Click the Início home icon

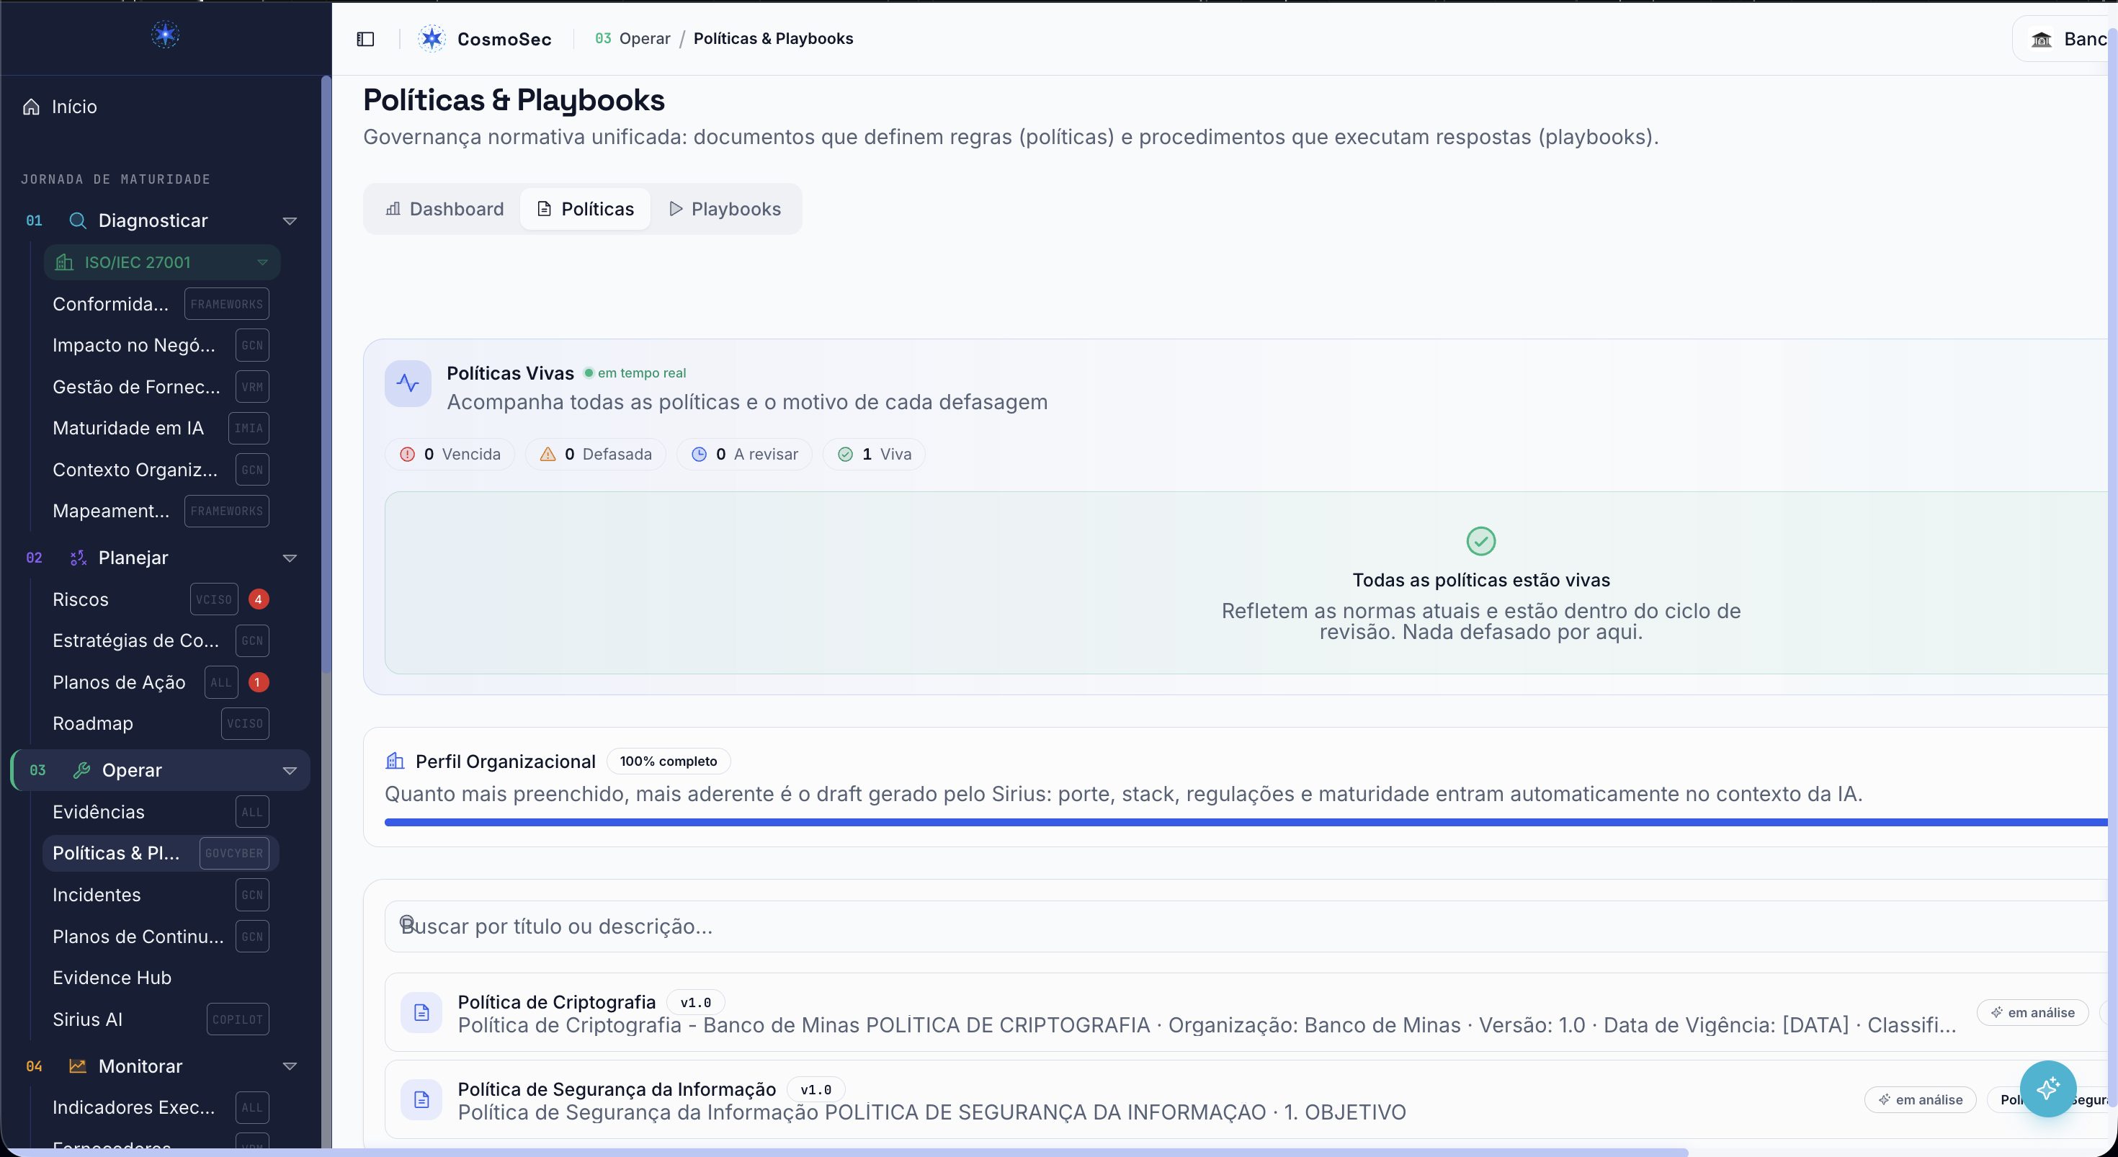[31, 107]
